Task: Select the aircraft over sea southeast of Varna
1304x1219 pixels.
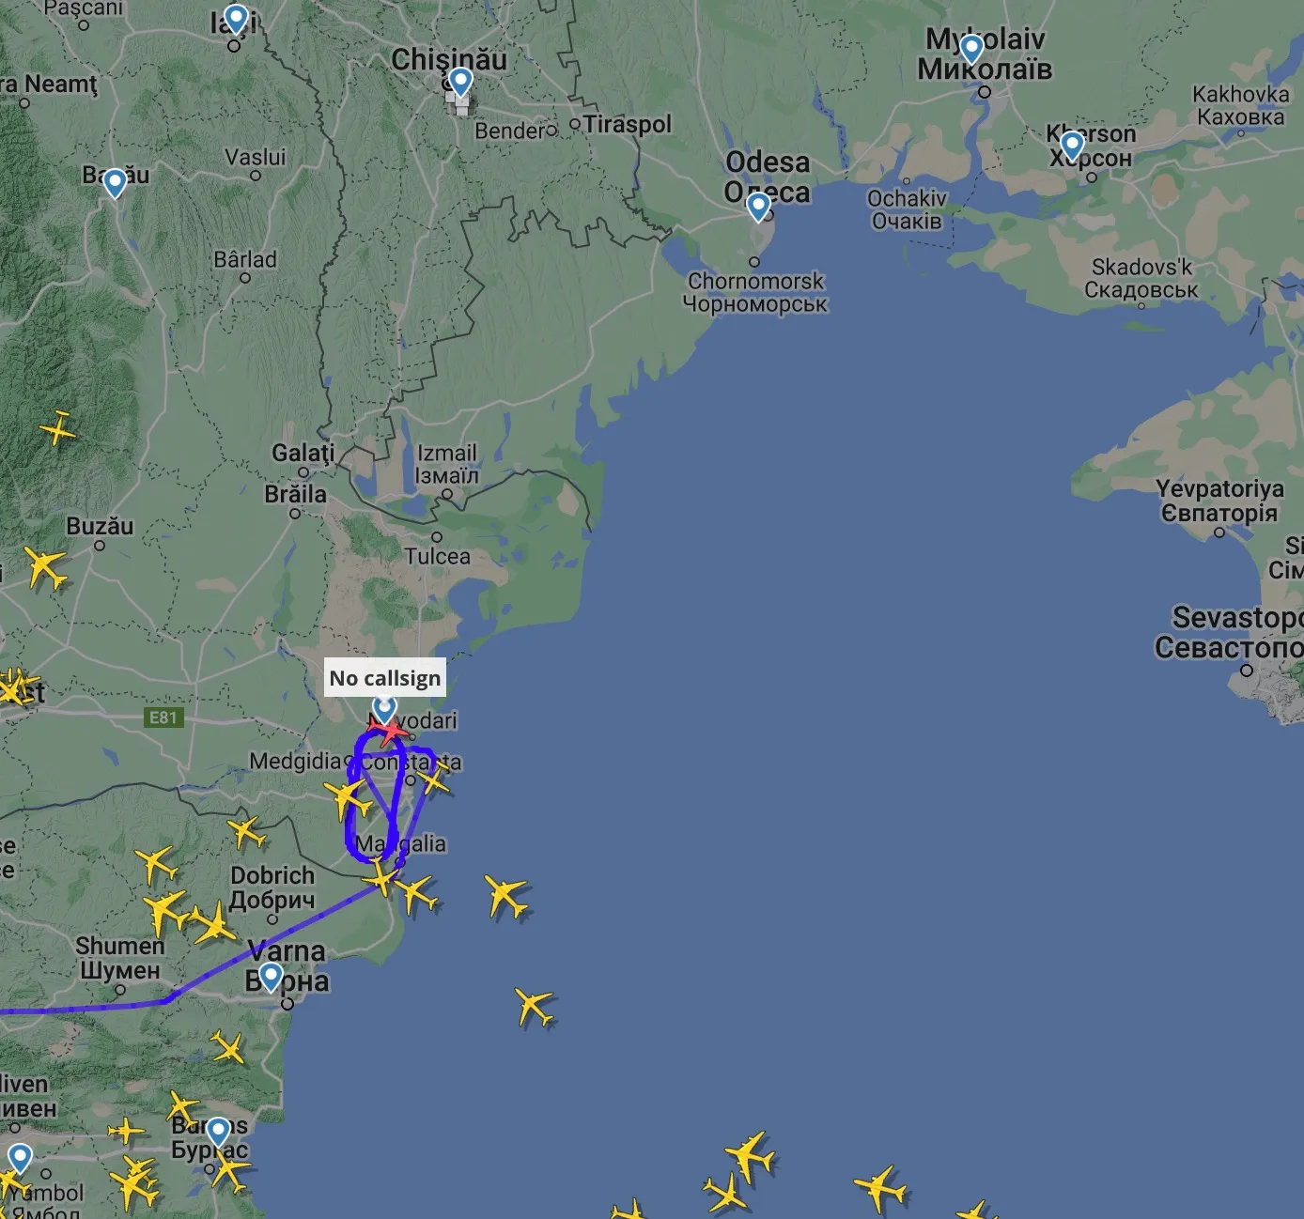Action: point(535,1008)
